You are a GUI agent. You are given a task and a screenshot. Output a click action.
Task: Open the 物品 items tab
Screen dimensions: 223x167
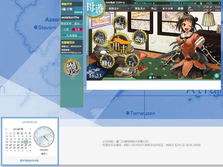coord(153,8)
